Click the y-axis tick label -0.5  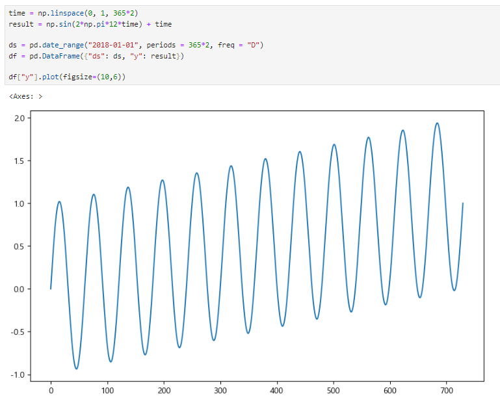(x=18, y=332)
